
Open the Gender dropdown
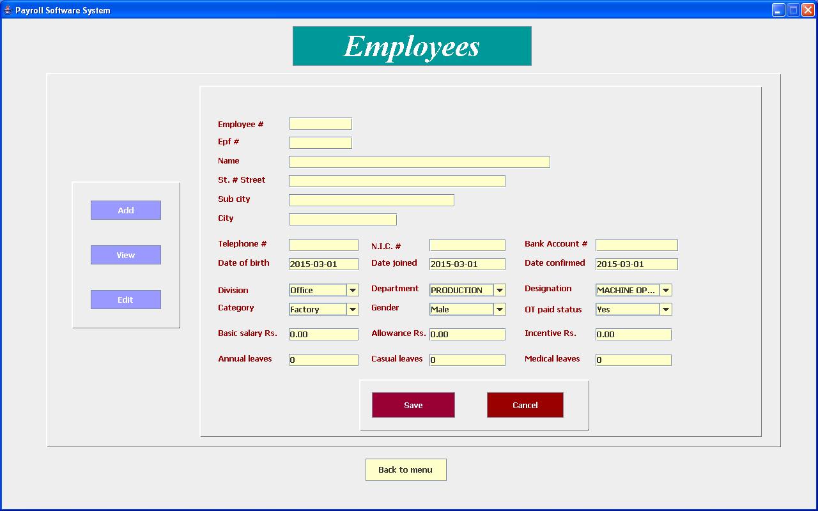[499, 309]
